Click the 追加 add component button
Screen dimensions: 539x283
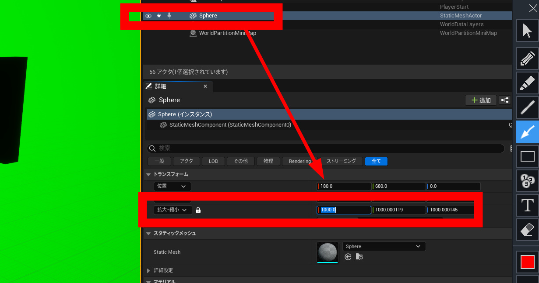tap(481, 100)
